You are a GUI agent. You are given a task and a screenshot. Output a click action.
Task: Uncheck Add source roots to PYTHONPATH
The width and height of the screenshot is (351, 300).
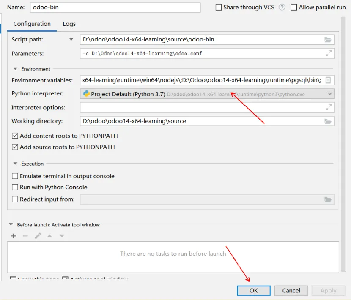point(15,147)
